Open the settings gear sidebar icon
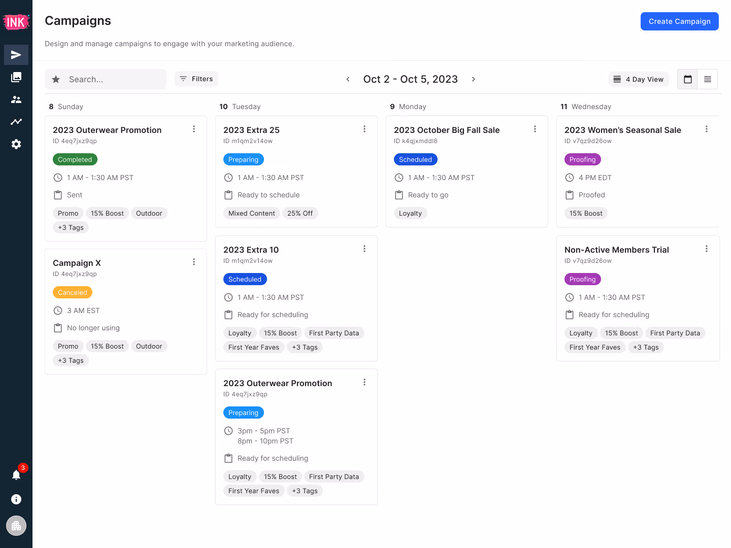The image size is (731, 548). click(x=16, y=144)
